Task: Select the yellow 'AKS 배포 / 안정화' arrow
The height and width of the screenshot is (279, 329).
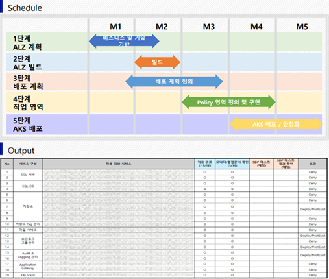Action: point(276,124)
